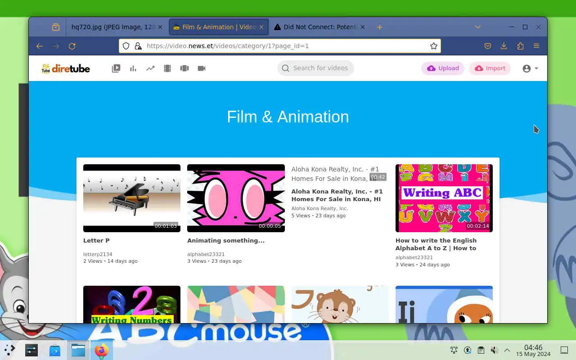Click the video camera icon in navbar
Image resolution: width=576 pixels, height=360 pixels.
coord(202,68)
